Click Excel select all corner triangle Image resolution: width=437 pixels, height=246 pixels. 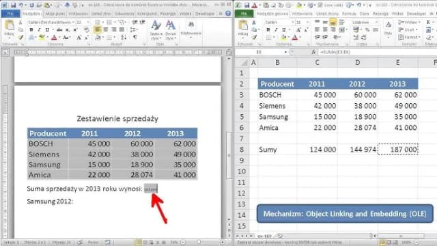pos(244,63)
